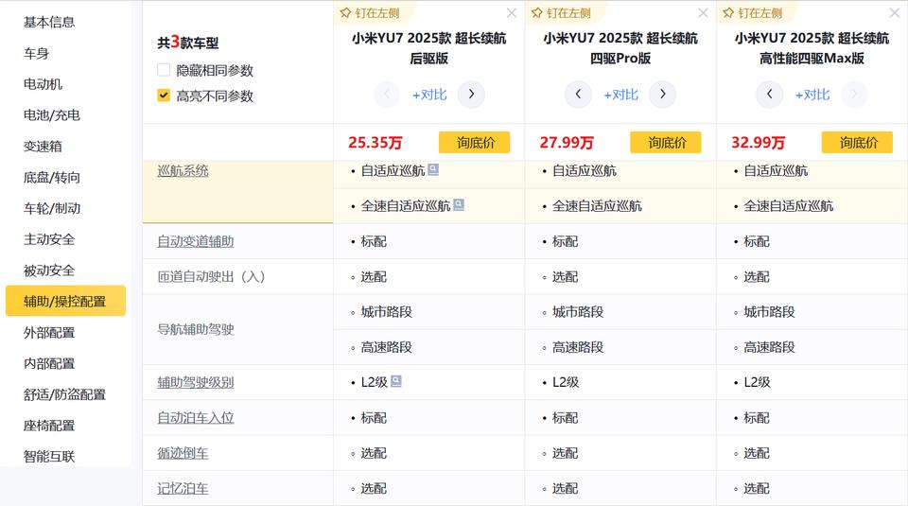Go to the 舒适/防盗配置 section
Image resolution: width=908 pixels, height=506 pixels.
65,394
